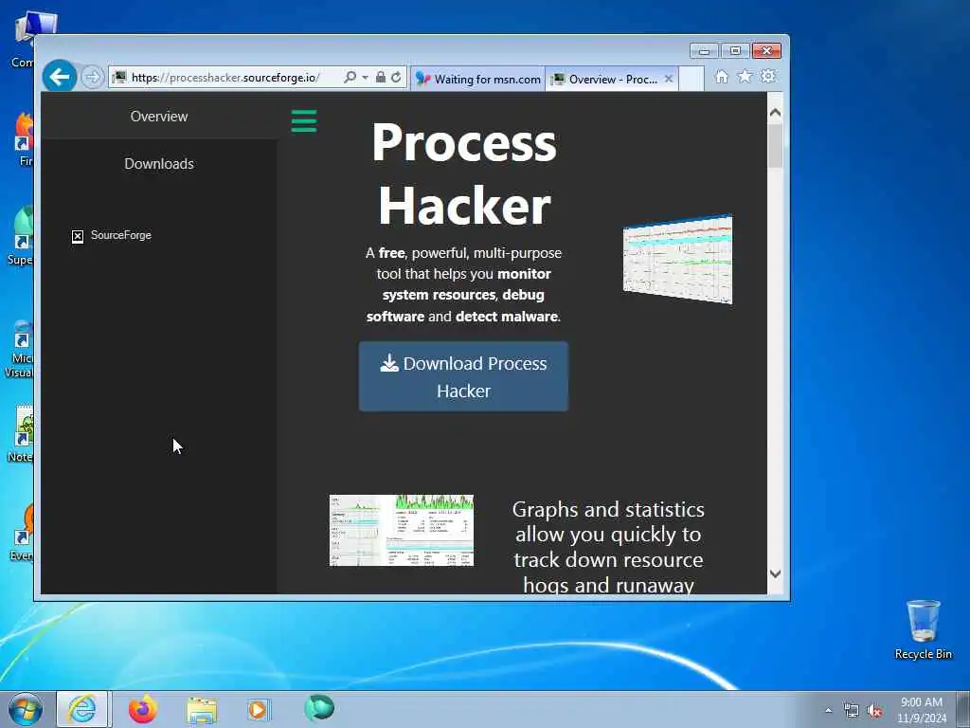The height and width of the screenshot is (728, 970).
Task: Click the "Graphs and statistics" text
Action: (x=608, y=509)
